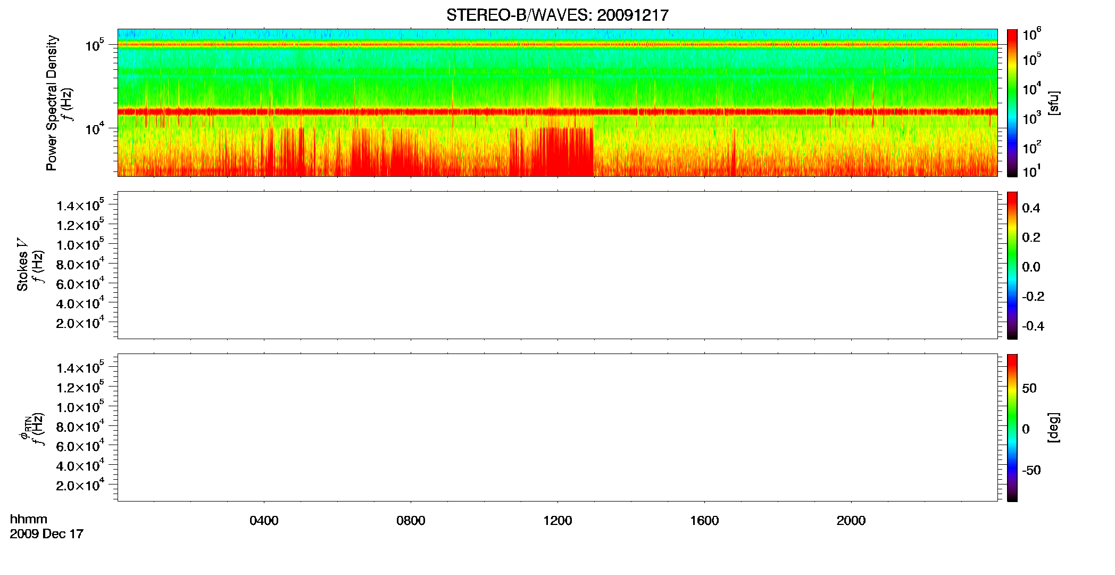Select the 1600 time axis label
1115x575 pixels.
(x=704, y=521)
